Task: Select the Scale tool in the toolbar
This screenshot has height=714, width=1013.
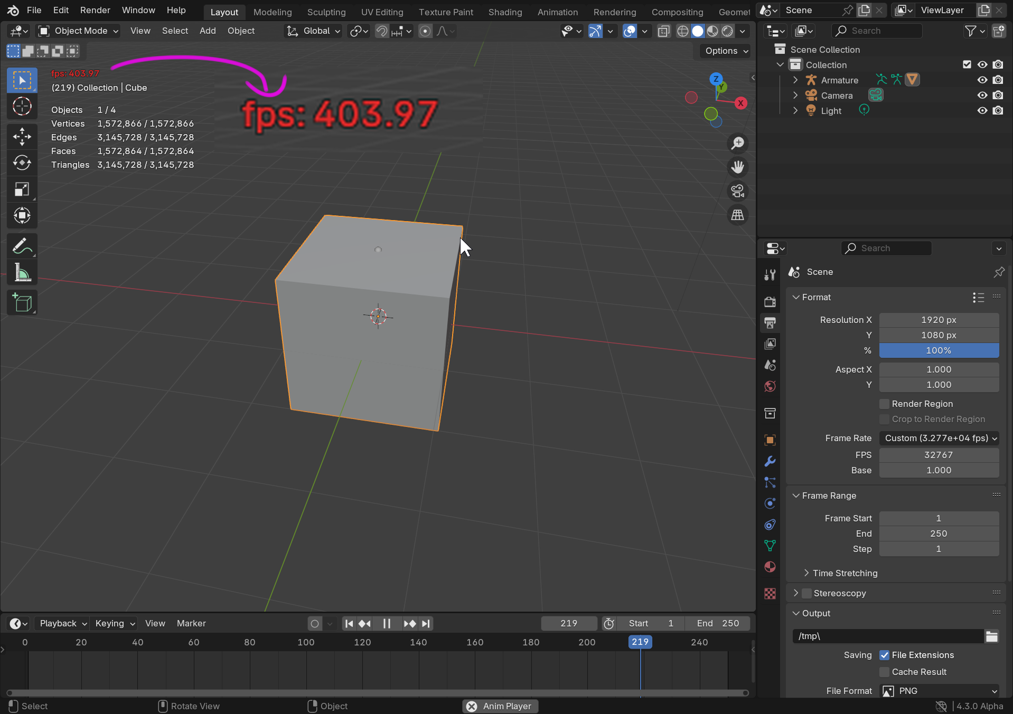Action: [22, 189]
